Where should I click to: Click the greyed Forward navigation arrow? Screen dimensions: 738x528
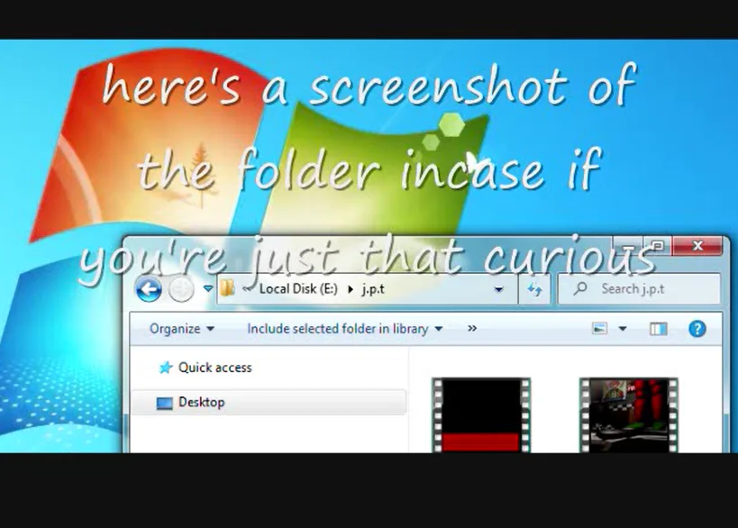pos(181,289)
